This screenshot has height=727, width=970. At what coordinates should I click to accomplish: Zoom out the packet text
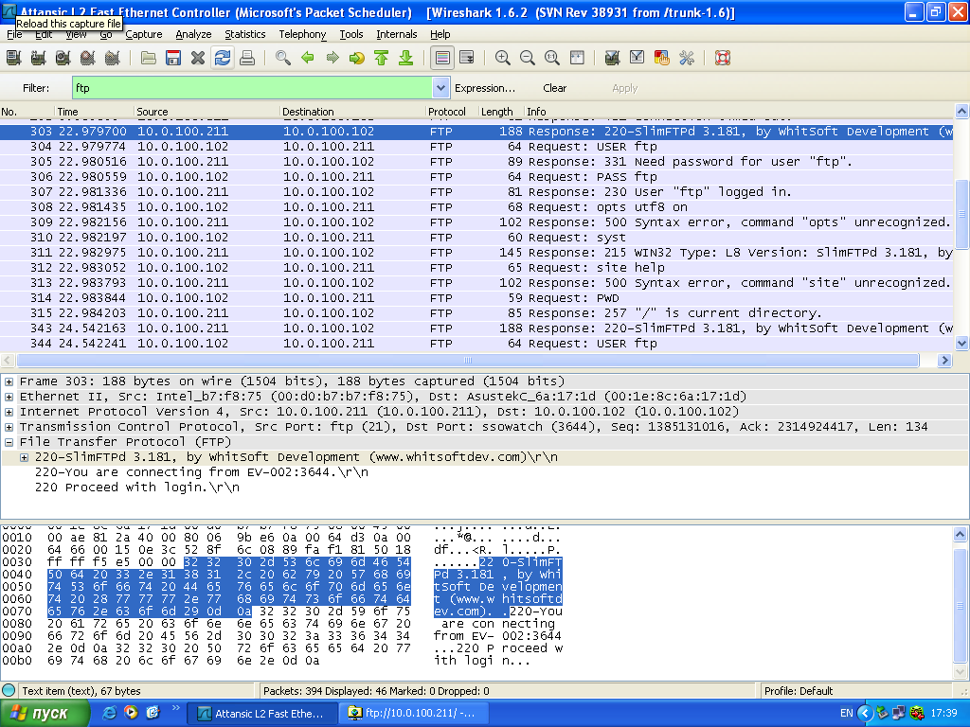528,58
